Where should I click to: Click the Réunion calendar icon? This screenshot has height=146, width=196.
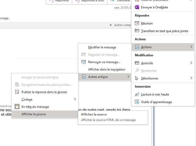coord(137,23)
